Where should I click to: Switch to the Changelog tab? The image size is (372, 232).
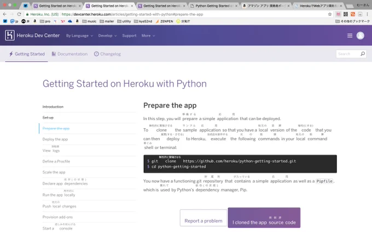click(107, 54)
